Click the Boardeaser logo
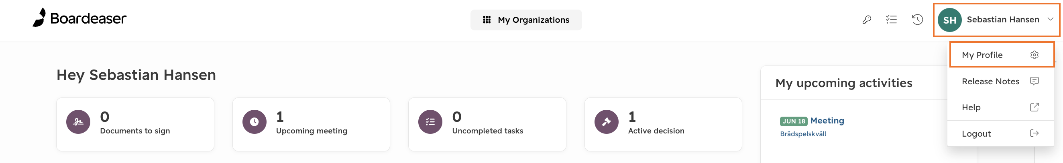Screen dimensions: 1063x163 pyautogui.click(x=79, y=18)
